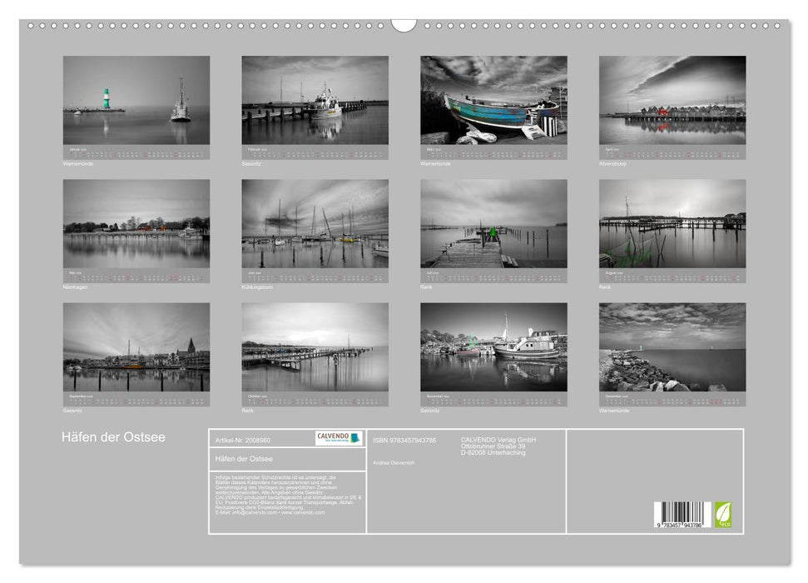
Task: Select the June Kühlungsborn sailboats photo
Action: click(x=315, y=224)
